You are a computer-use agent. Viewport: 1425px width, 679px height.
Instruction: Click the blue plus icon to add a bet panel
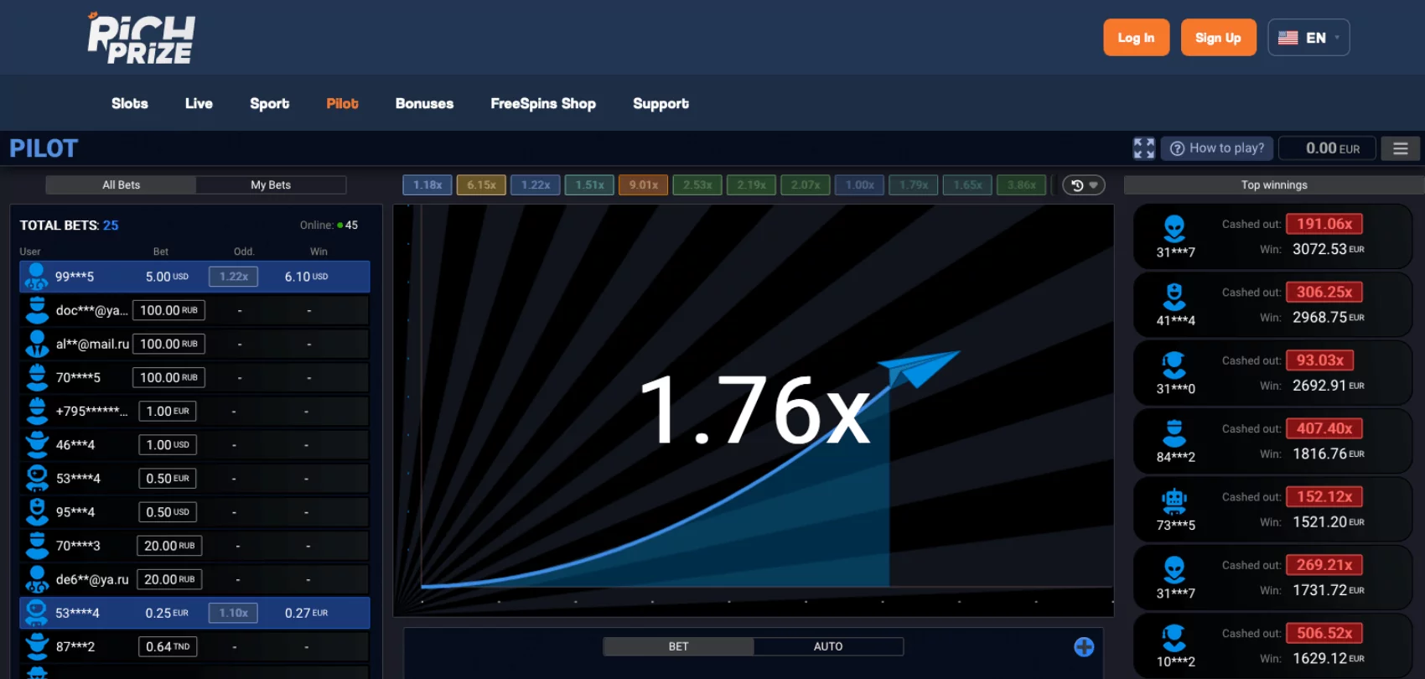click(1084, 646)
